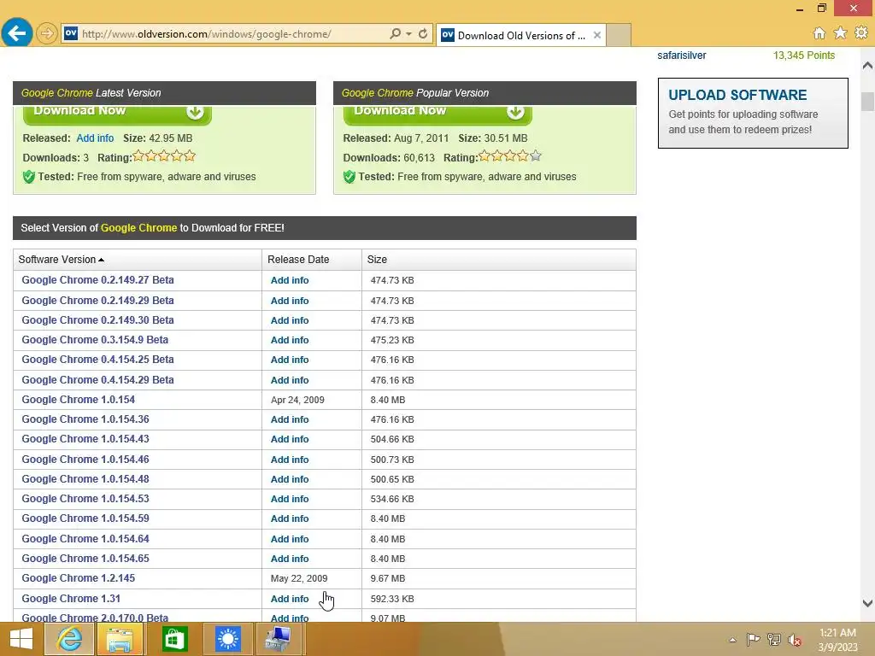Viewport: 875px width, 656px height.
Task: Open Google Chrome 1.31 link
Action: point(71,599)
